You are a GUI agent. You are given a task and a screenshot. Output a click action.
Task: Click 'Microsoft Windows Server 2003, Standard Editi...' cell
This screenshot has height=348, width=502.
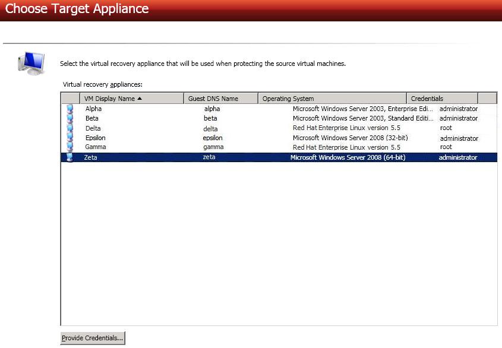click(363, 118)
